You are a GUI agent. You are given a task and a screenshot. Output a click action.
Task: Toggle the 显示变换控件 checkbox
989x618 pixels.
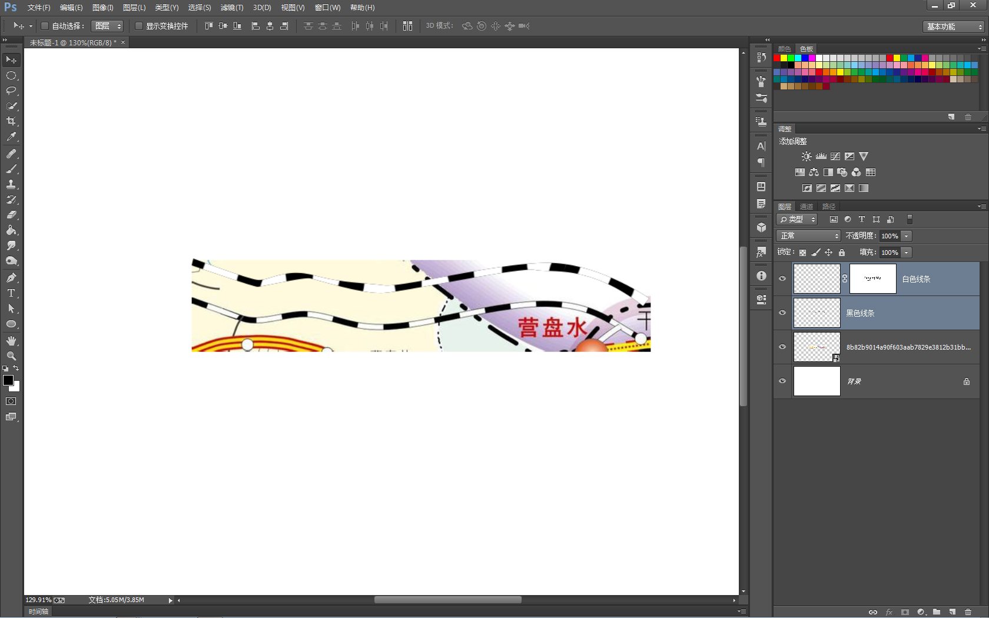coord(139,26)
